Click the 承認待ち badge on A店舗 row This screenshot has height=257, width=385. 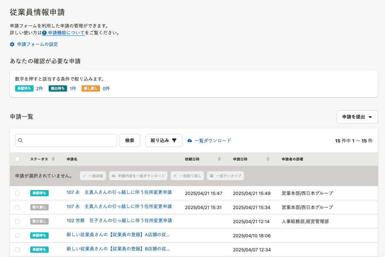coord(39,235)
